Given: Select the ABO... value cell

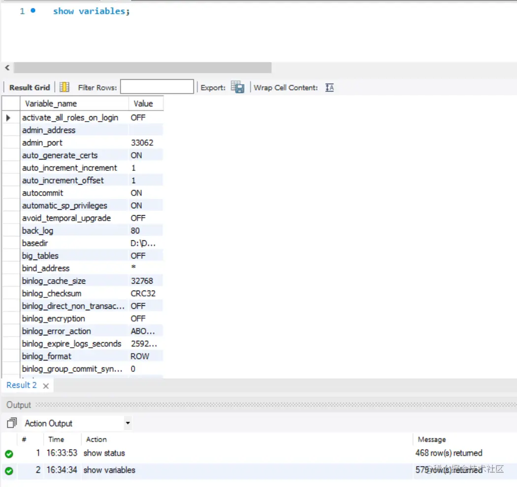Looking at the screenshot, I should 146,331.
